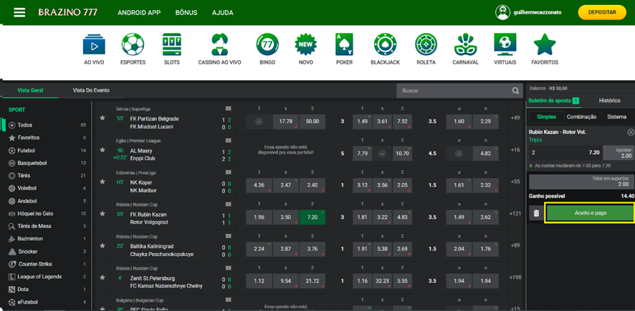Select Hóquei no Gelo in sport list
Screen dimensions: 635x311
pyautogui.click(x=47, y=214)
